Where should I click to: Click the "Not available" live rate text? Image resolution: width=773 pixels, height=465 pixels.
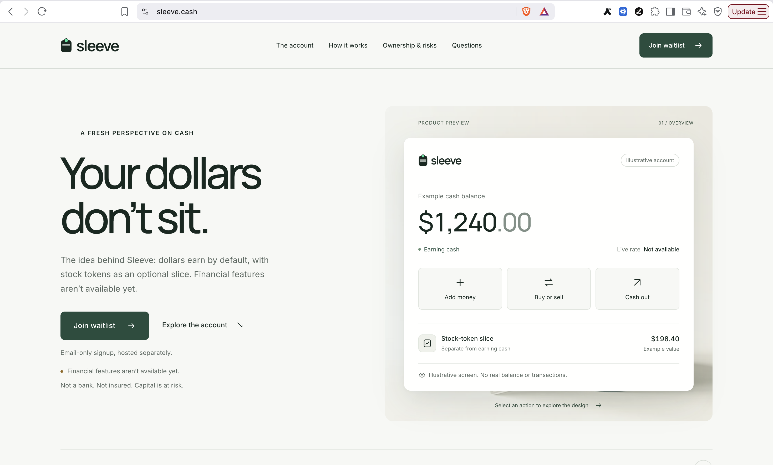click(661, 249)
